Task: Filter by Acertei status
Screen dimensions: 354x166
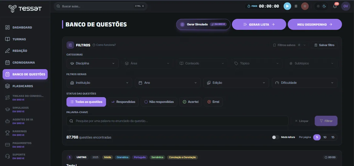Action: [x=190, y=102]
